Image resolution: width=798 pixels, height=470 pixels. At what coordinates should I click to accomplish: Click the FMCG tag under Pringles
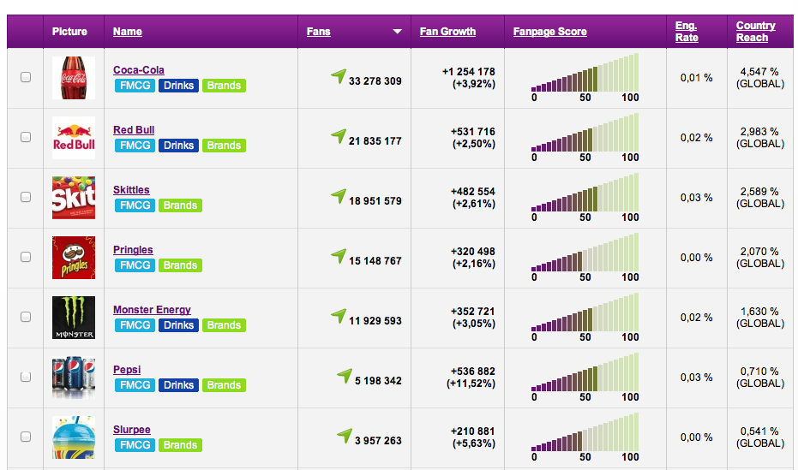135,265
